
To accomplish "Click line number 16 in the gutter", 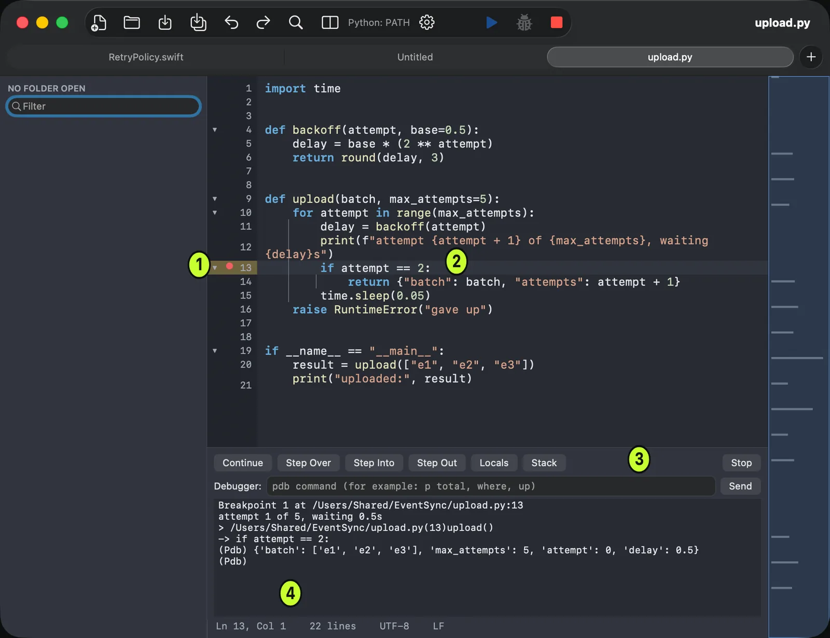I will pyautogui.click(x=246, y=309).
